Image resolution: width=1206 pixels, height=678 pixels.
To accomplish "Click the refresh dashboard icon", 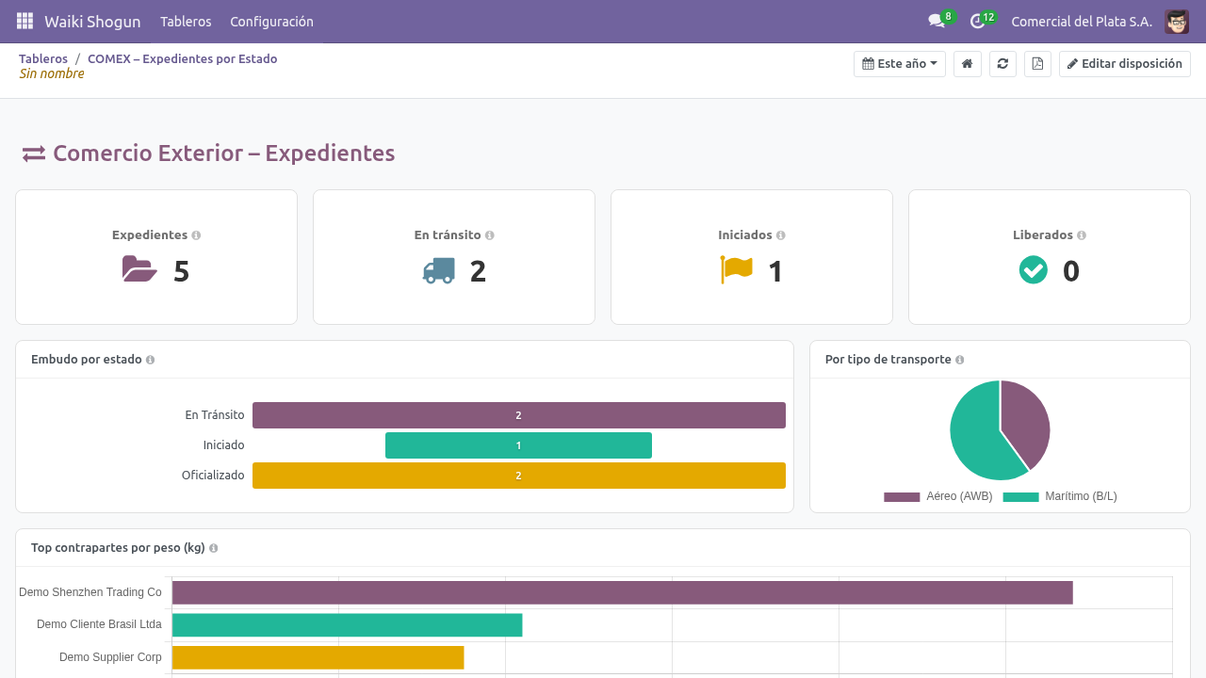I will (x=1002, y=64).
